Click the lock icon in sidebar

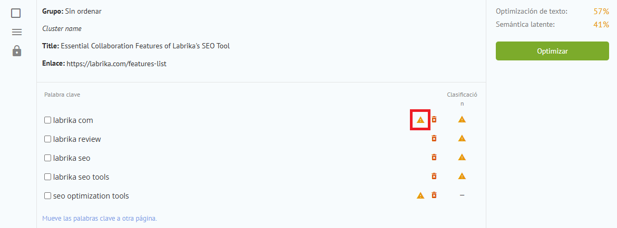coord(16,50)
